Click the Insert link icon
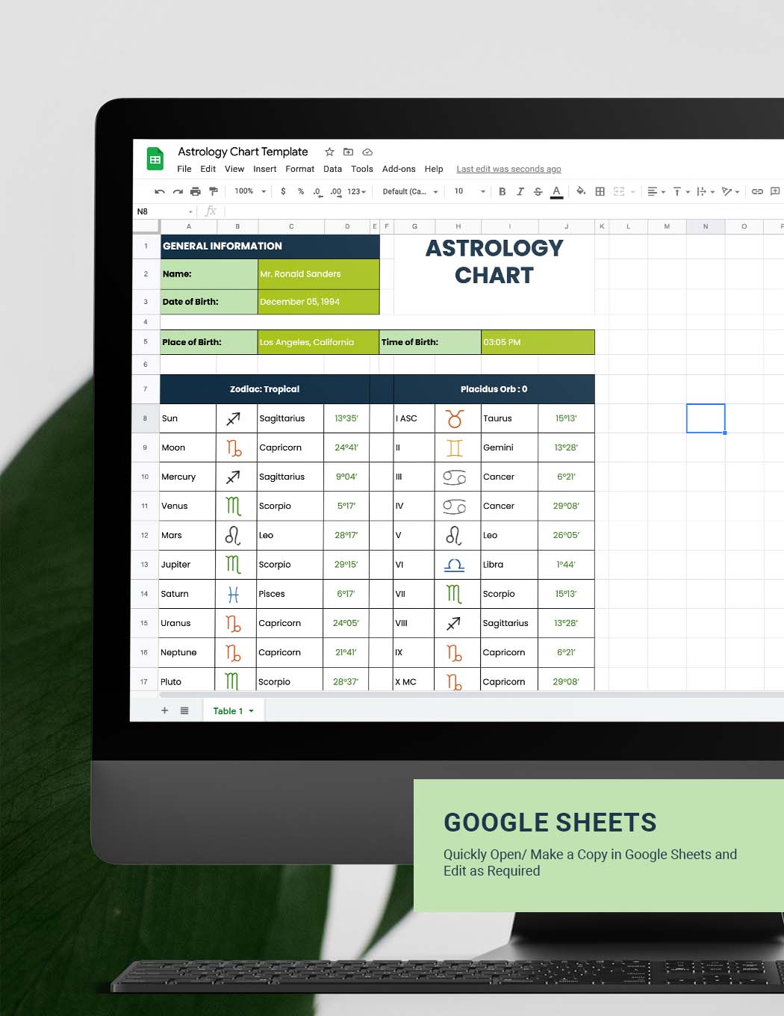The height and width of the screenshot is (1016, 784). click(x=756, y=191)
